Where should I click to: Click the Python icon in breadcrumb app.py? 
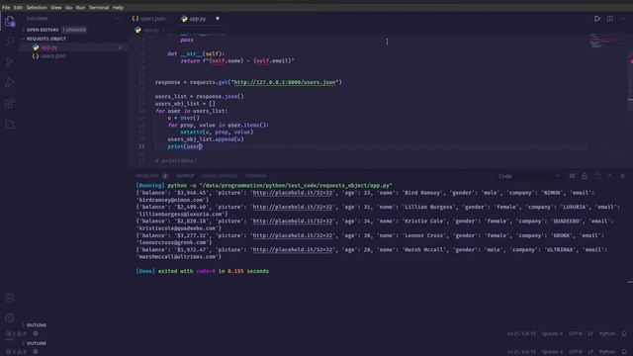coord(138,30)
